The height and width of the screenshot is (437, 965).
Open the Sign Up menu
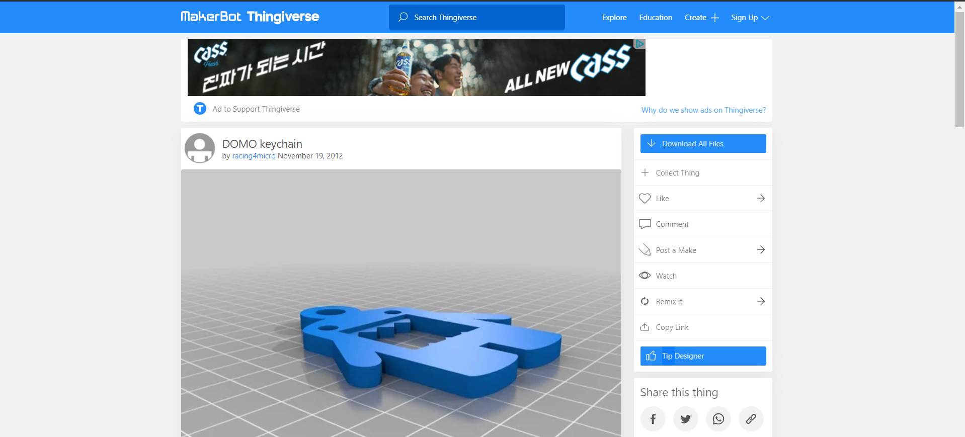[750, 18]
